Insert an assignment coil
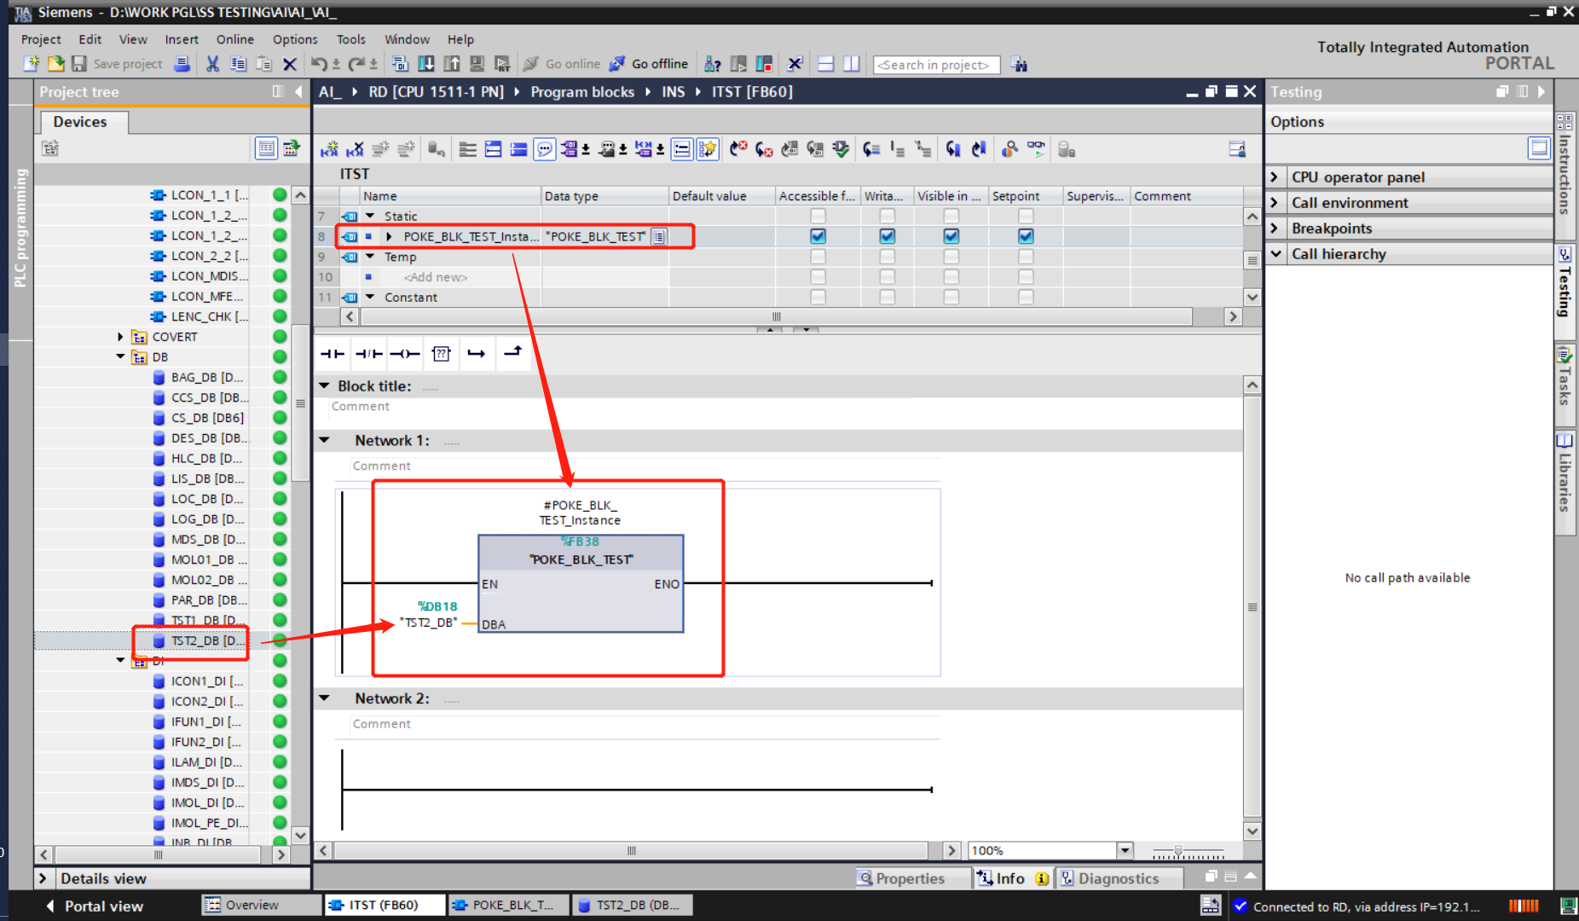Image resolution: width=1579 pixels, height=921 pixels. [405, 353]
